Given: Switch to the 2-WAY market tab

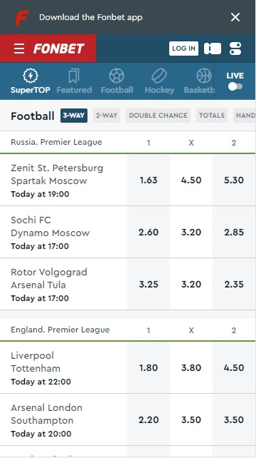Looking at the screenshot, I should [107, 116].
